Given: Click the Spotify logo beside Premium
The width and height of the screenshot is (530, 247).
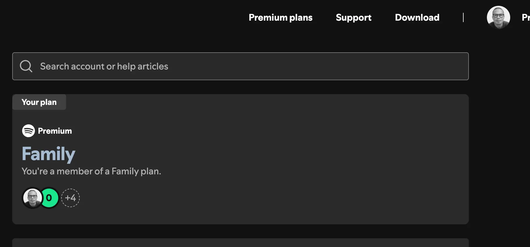Looking at the screenshot, I should (x=29, y=131).
